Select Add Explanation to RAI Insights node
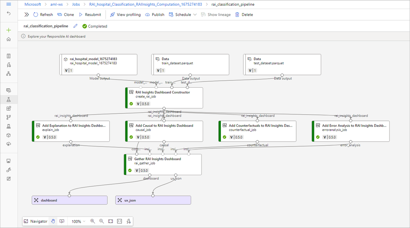410x228 pixels. [x=71, y=131]
